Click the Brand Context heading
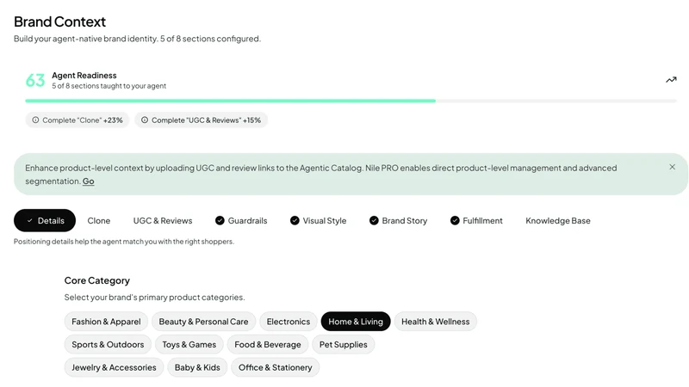Screen dimensions: 689x387 coord(59,21)
